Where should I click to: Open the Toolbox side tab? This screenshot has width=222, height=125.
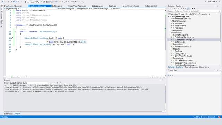(1, 24)
